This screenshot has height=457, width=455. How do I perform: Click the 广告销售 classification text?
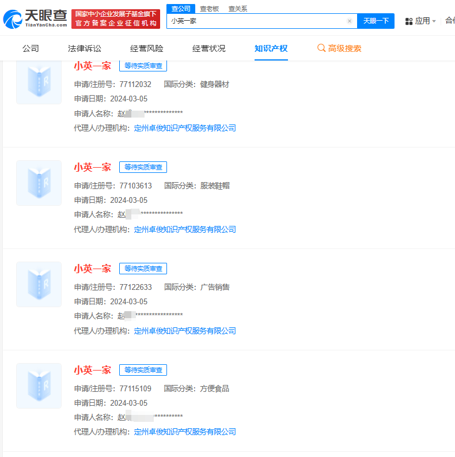click(215, 287)
